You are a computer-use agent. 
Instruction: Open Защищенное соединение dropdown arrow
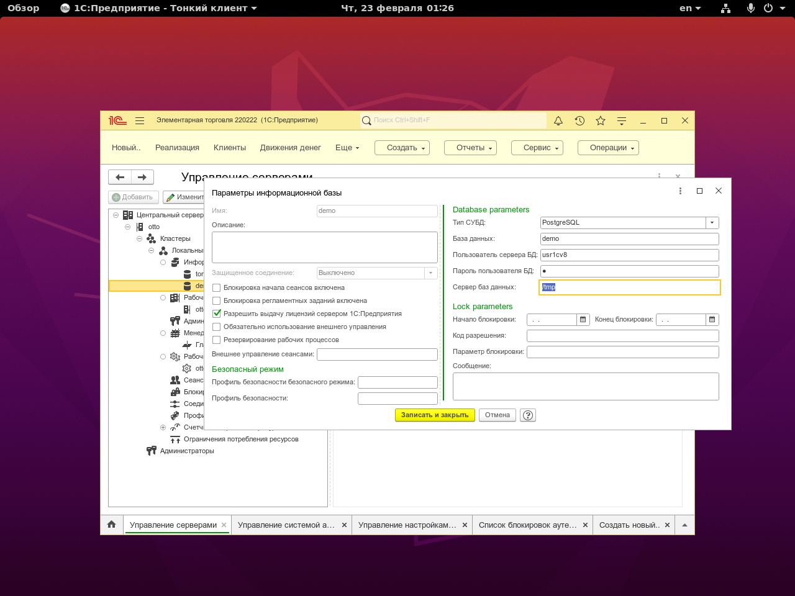click(x=431, y=273)
